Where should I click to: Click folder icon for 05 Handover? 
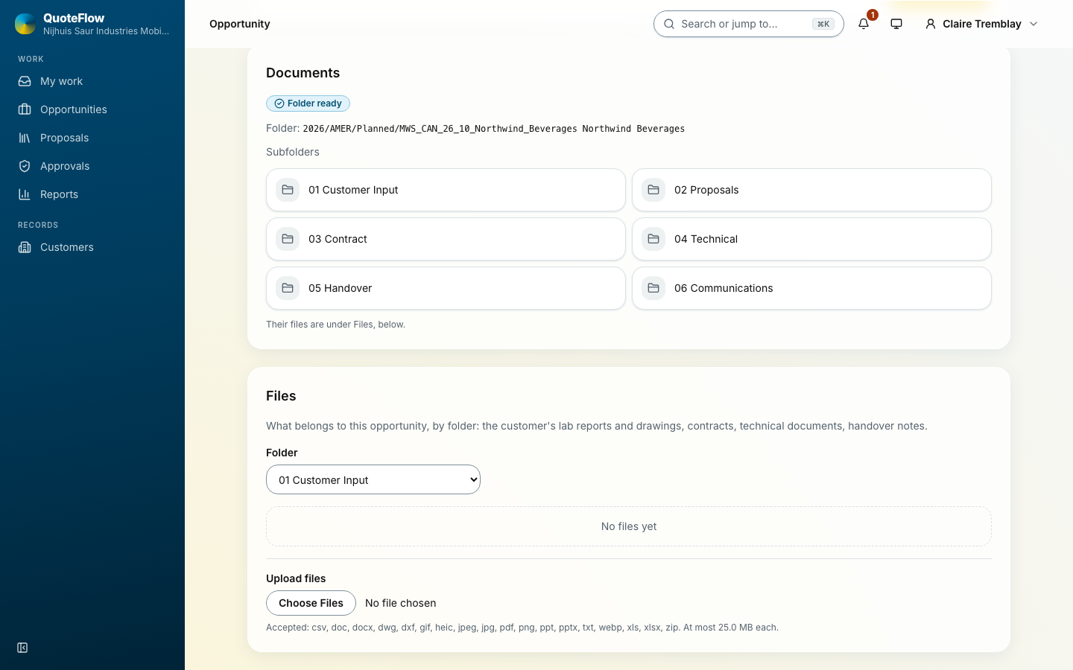coord(288,288)
